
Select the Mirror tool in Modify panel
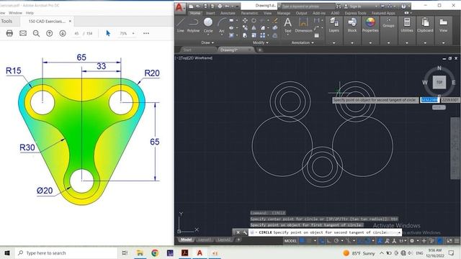(254, 28)
